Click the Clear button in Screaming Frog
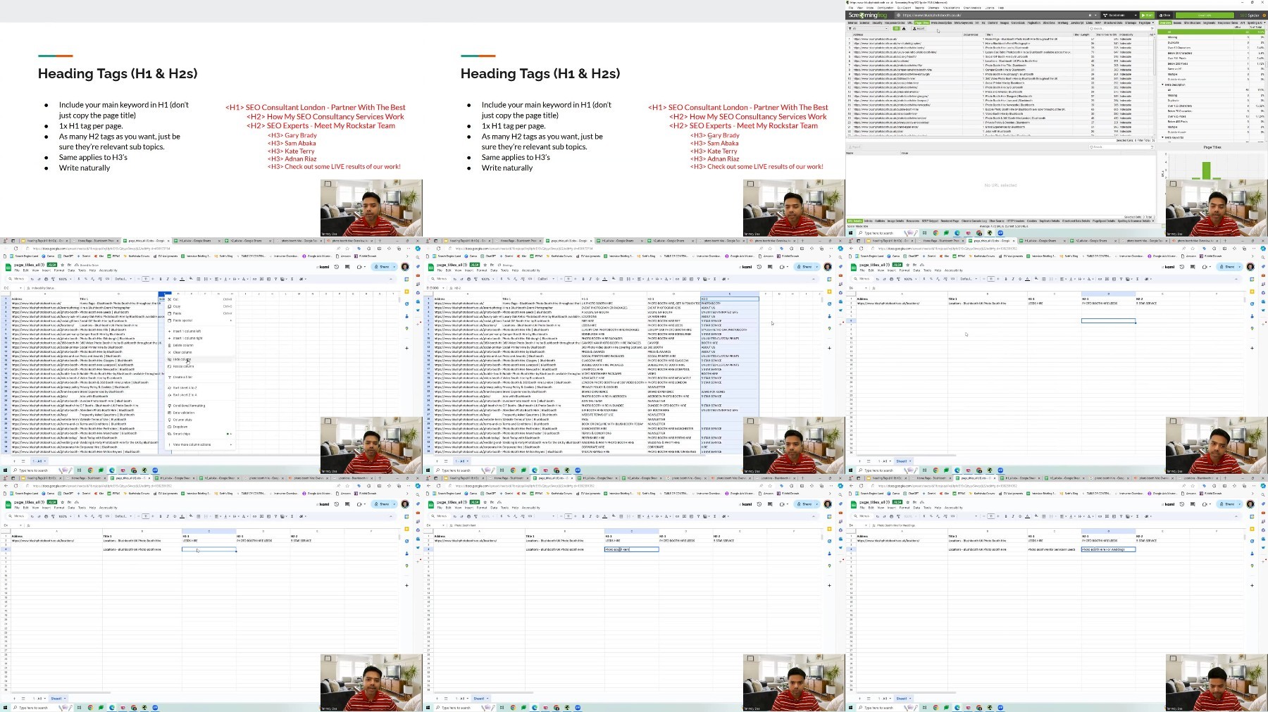Screen dimensions: 1268x712 [1165, 15]
